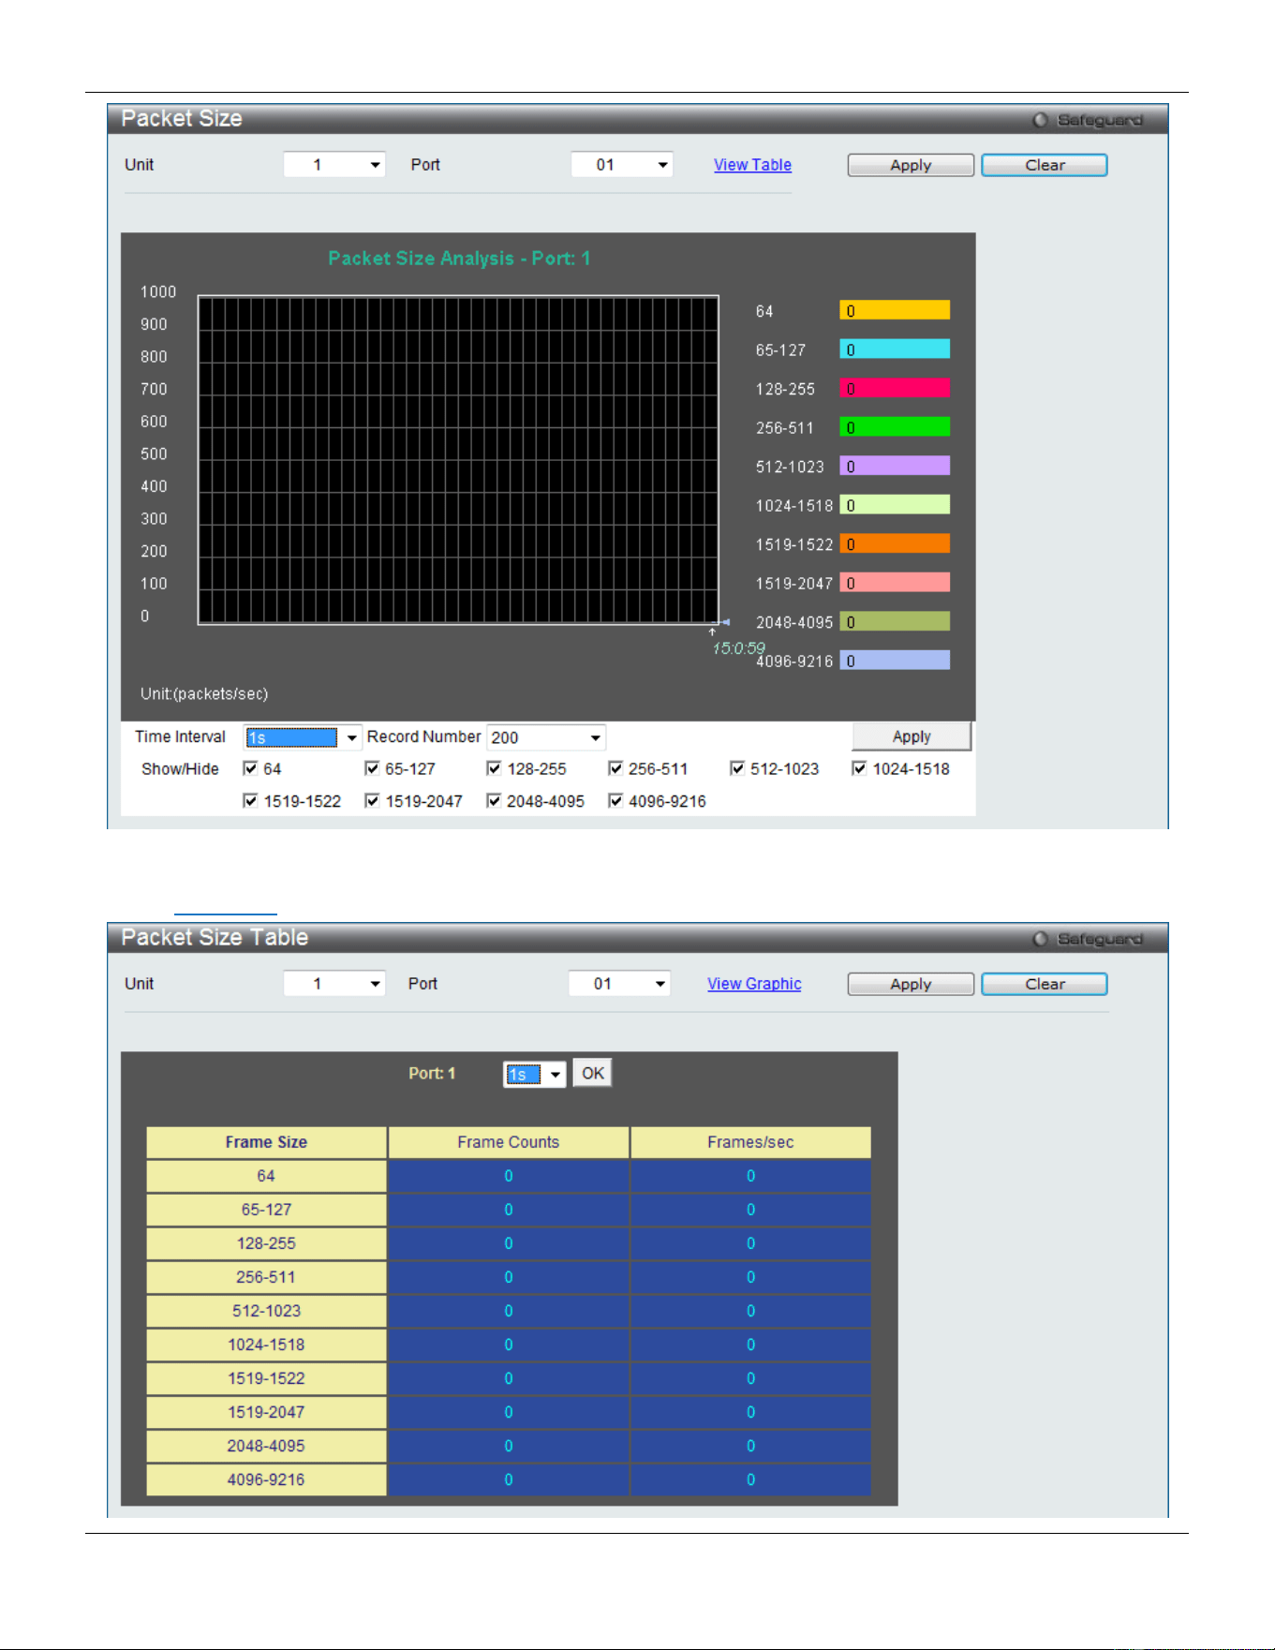This screenshot has width=1275, height=1650.
Task: Click the 15:0:59 time marker on chart
Action: point(738,648)
